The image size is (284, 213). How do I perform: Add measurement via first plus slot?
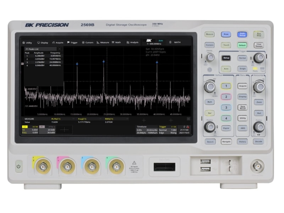click(x=144, y=120)
